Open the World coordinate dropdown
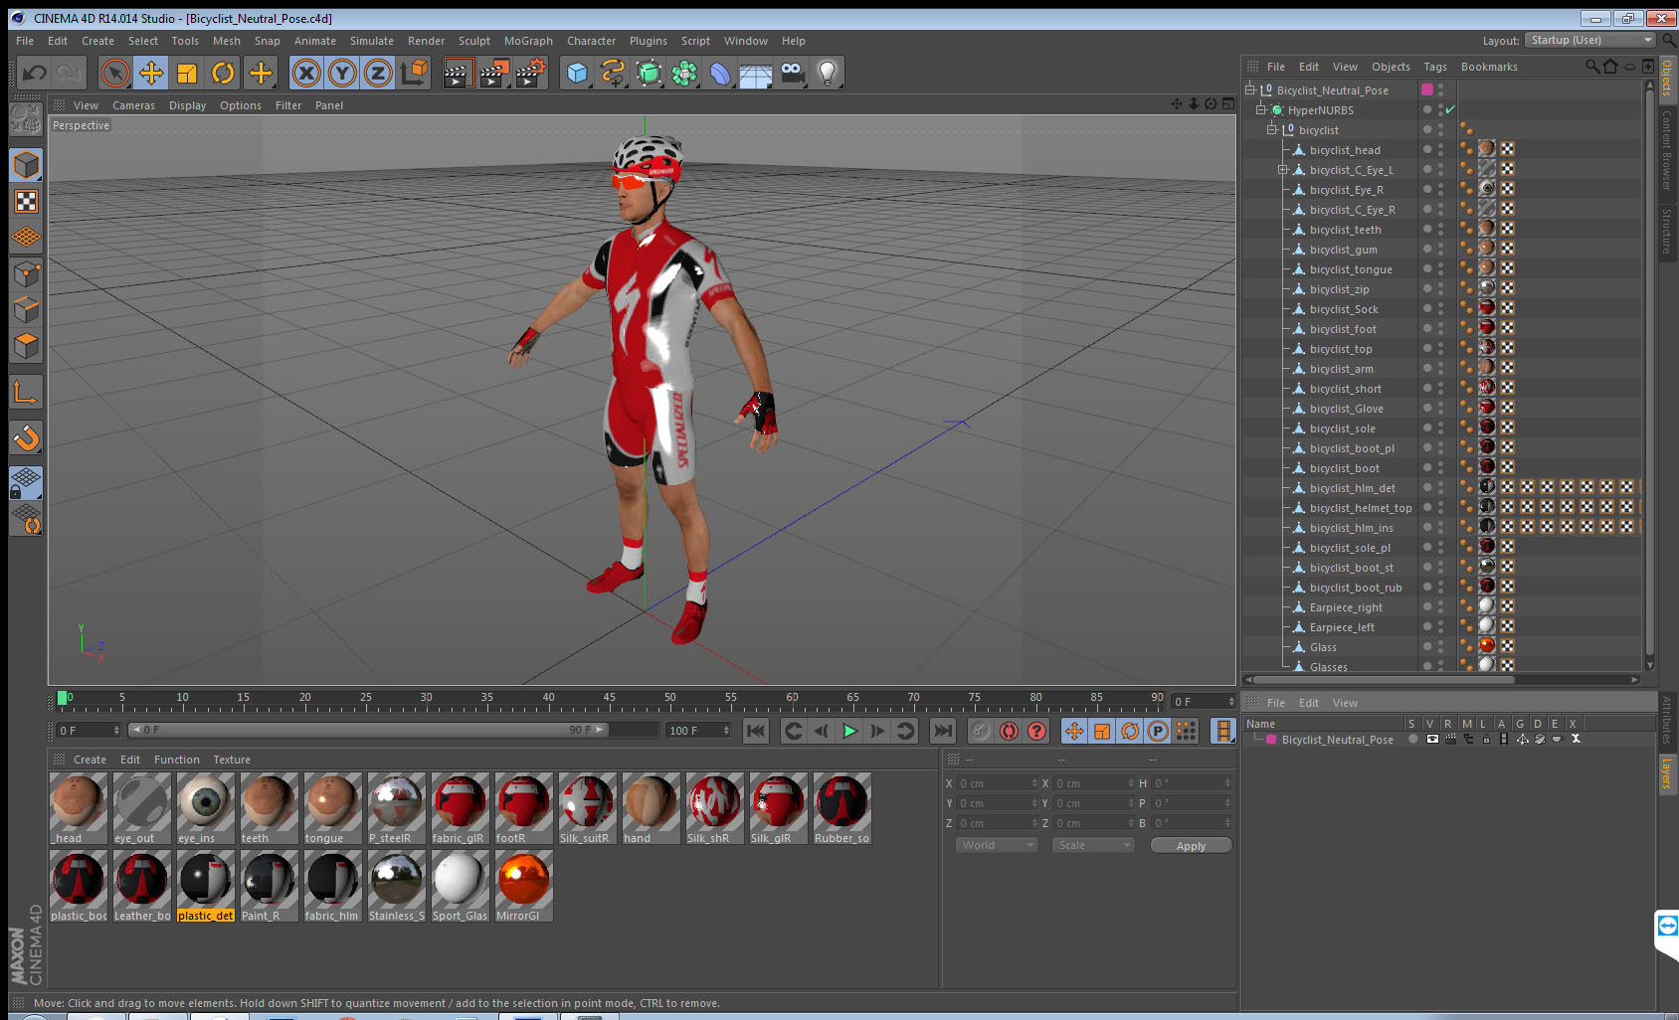The image size is (1679, 1020). pos(997,845)
